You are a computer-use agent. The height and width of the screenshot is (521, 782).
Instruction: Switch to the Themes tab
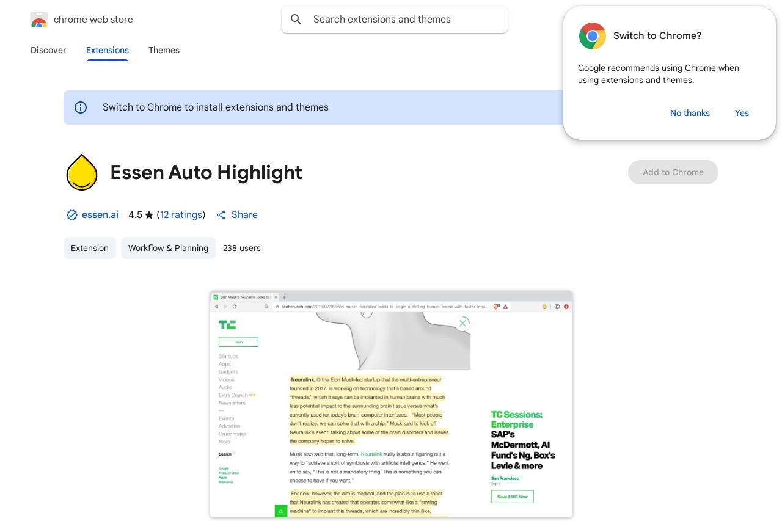click(x=164, y=50)
